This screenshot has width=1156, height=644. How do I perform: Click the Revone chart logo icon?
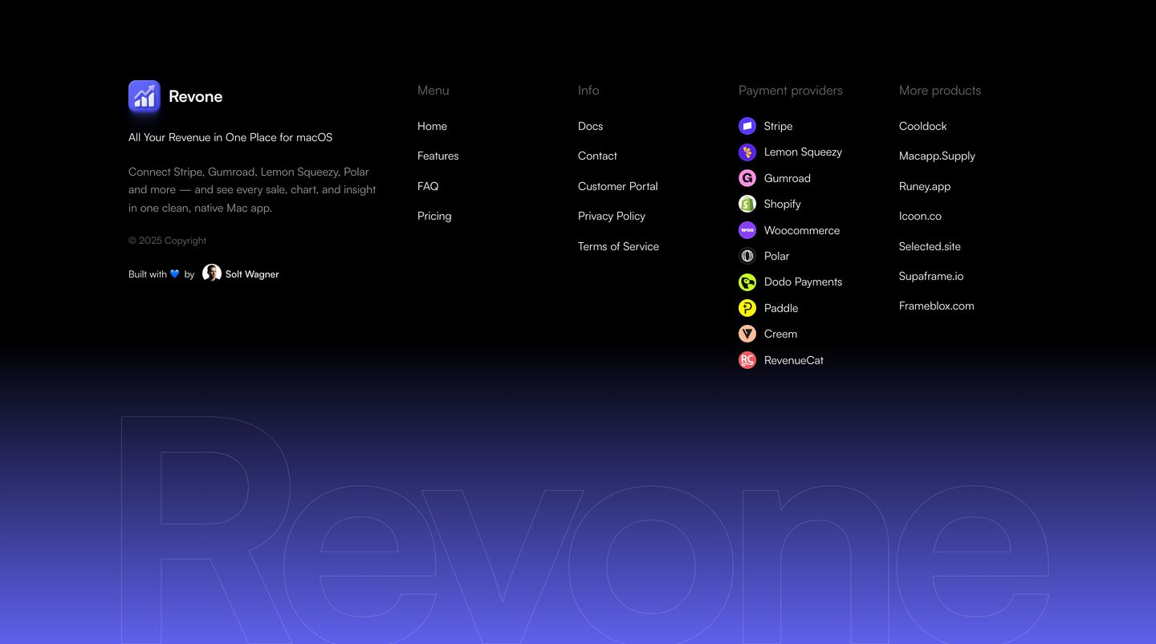pyautogui.click(x=144, y=96)
